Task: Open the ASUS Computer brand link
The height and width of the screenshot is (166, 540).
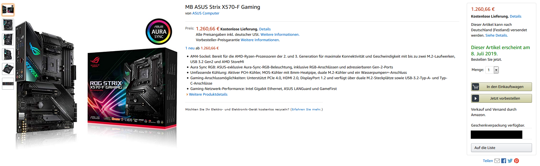Action: point(206,13)
